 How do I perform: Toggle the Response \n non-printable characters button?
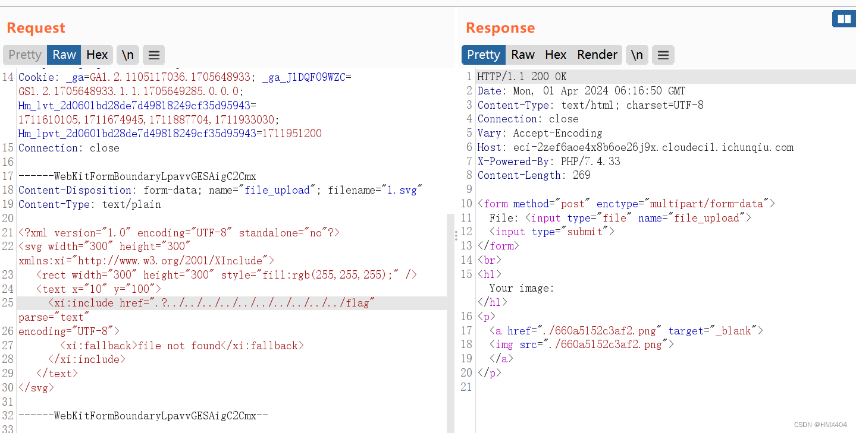pyautogui.click(x=637, y=55)
